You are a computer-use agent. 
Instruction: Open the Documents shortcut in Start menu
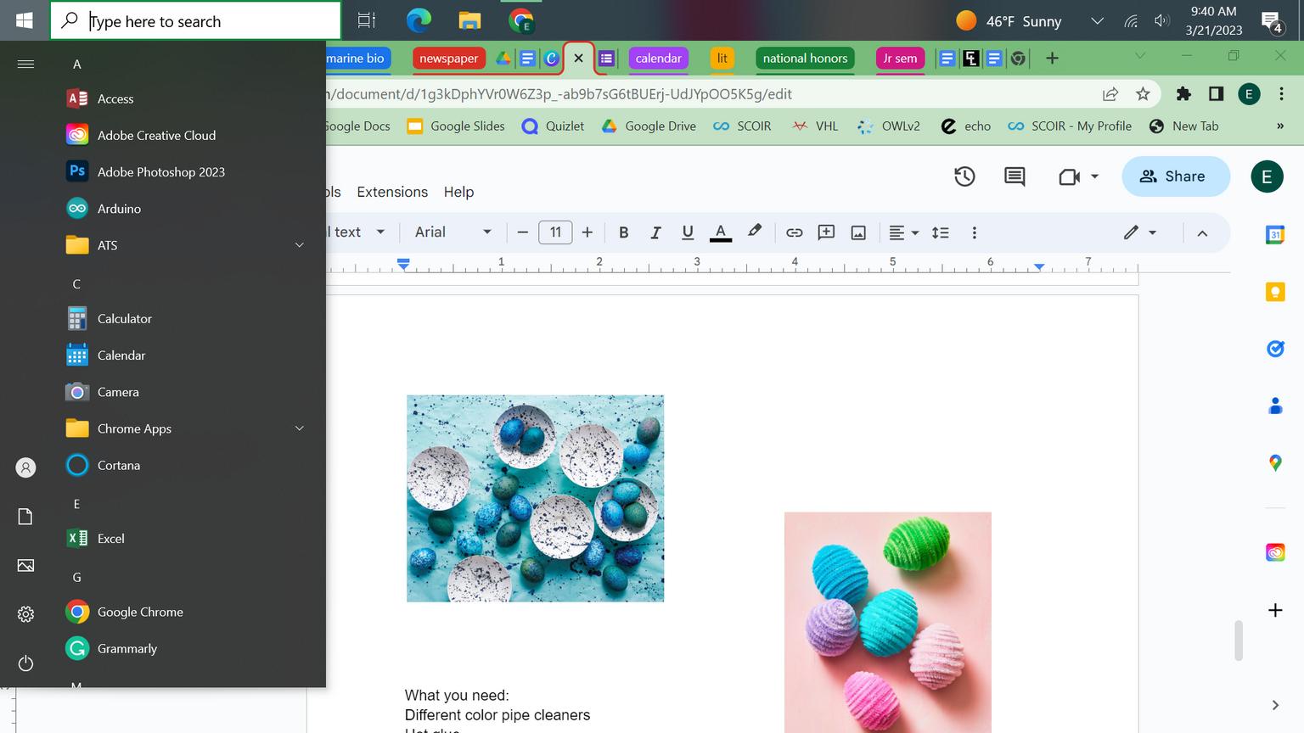tap(25, 517)
